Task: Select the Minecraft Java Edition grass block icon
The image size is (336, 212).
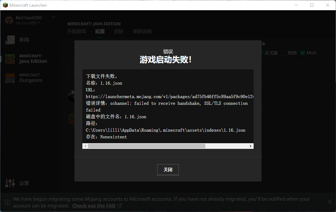Action: [x=10, y=59]
